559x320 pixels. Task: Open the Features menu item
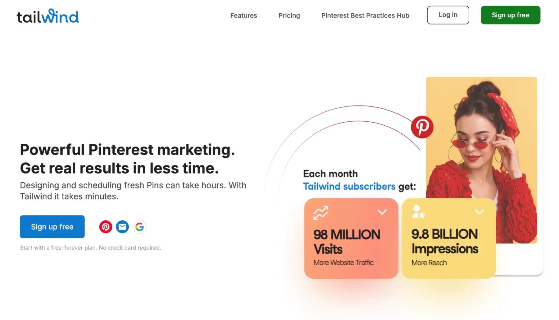[x=243, y=16]
